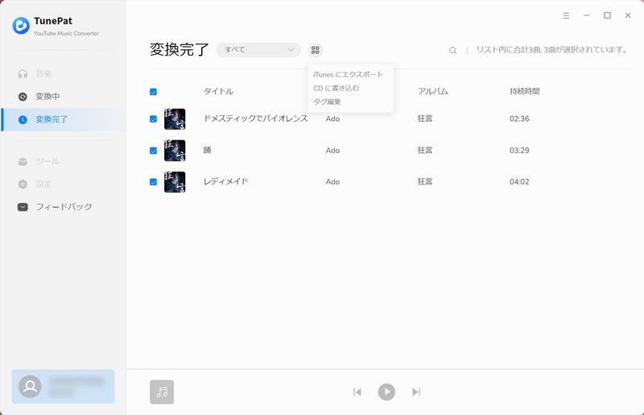Open the ツール toolbox section
The height and width of the screenshot is (415, 644).
[39, 161]
